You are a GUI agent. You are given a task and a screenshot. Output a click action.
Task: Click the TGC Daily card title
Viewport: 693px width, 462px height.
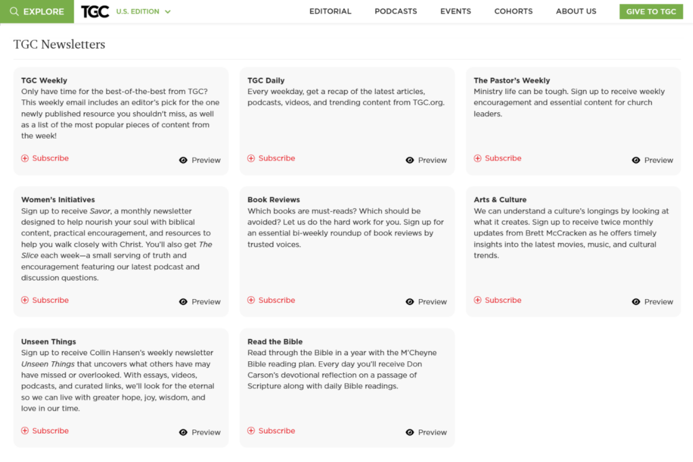pos(266,80)
